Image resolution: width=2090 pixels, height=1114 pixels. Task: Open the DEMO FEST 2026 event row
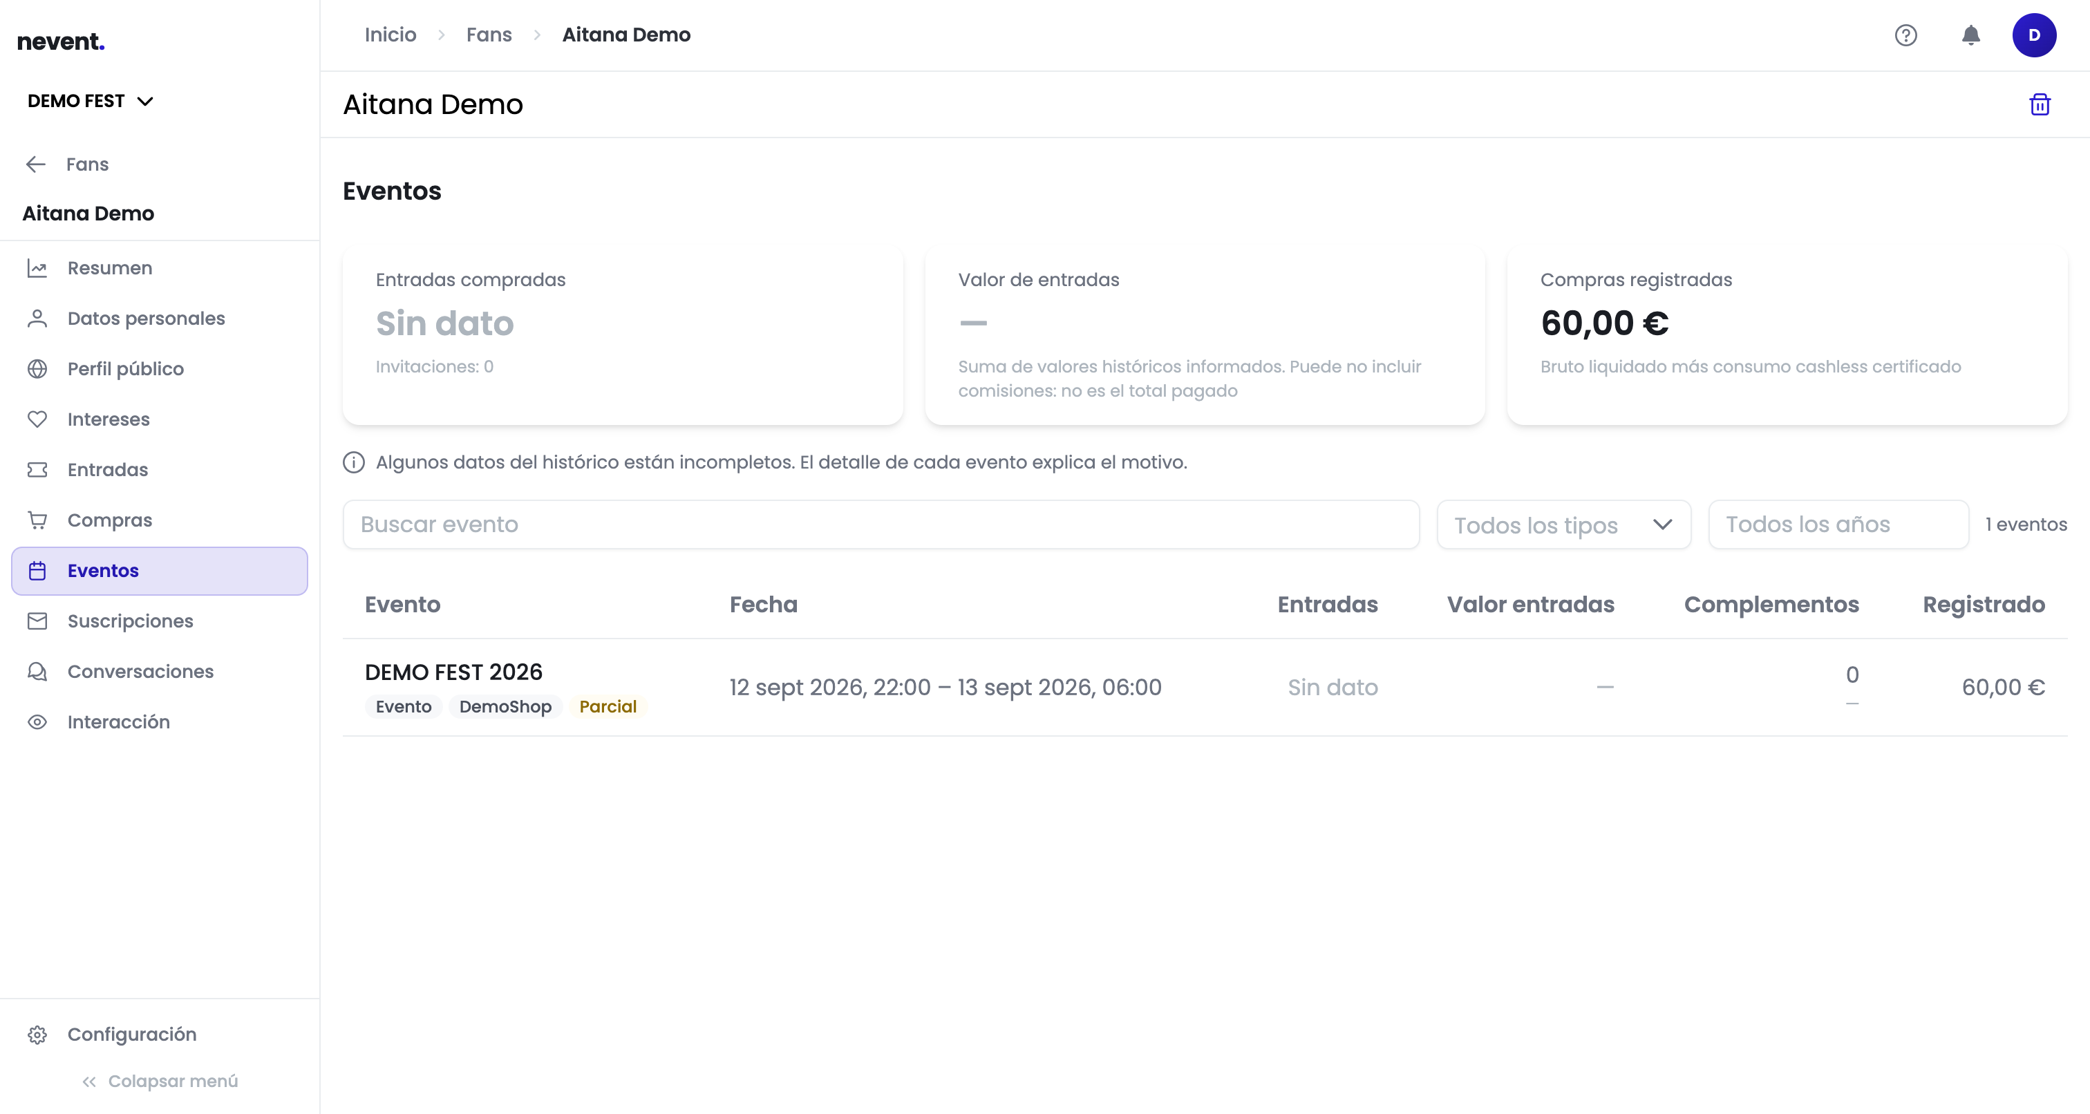click(x=1205, y=687)
